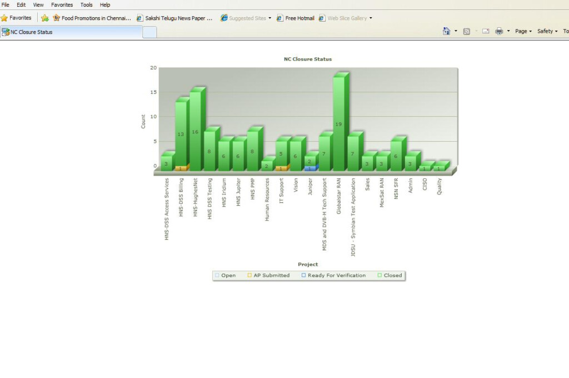The width and height of the screenshot is (569, 378).
Task: Click the Print icon
Action: click(499, 31)
